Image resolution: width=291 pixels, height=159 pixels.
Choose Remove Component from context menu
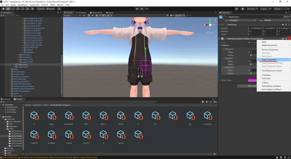pyautogui.click(x=274, y=50)
